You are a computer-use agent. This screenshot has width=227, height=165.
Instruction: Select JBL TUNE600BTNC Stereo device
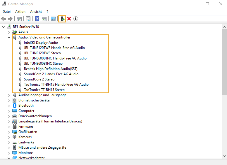pyautogui.click(x=43, y=64)
